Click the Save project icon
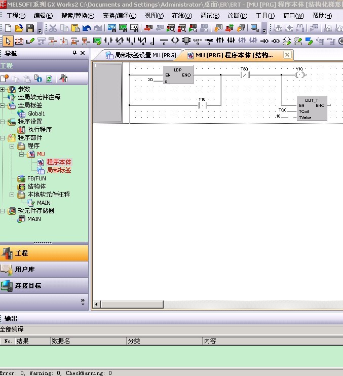 [x=30, y=28]
